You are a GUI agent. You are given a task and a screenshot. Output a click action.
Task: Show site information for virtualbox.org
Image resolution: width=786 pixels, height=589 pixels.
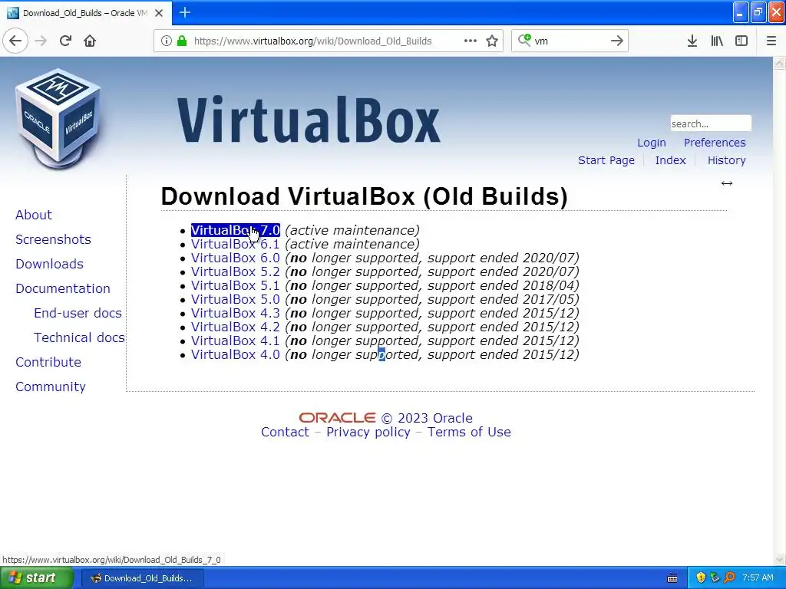[167, 41]
